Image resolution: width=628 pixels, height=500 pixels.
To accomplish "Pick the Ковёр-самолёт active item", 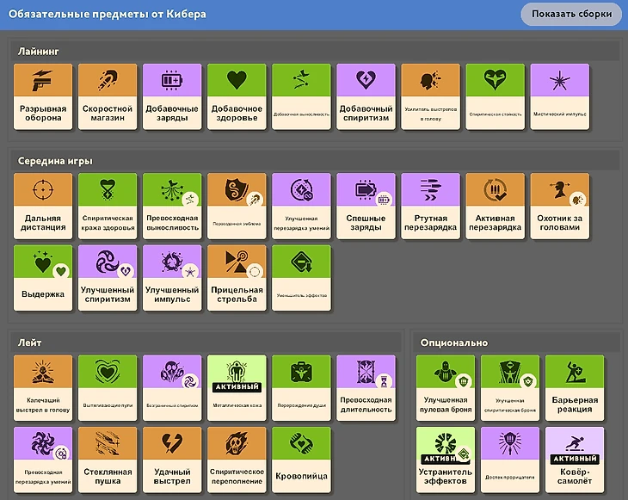I will coord(575,461).
